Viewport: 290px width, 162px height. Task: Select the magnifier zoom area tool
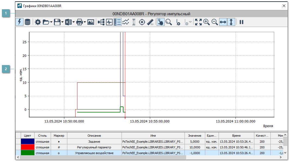(x=169, y=22)
